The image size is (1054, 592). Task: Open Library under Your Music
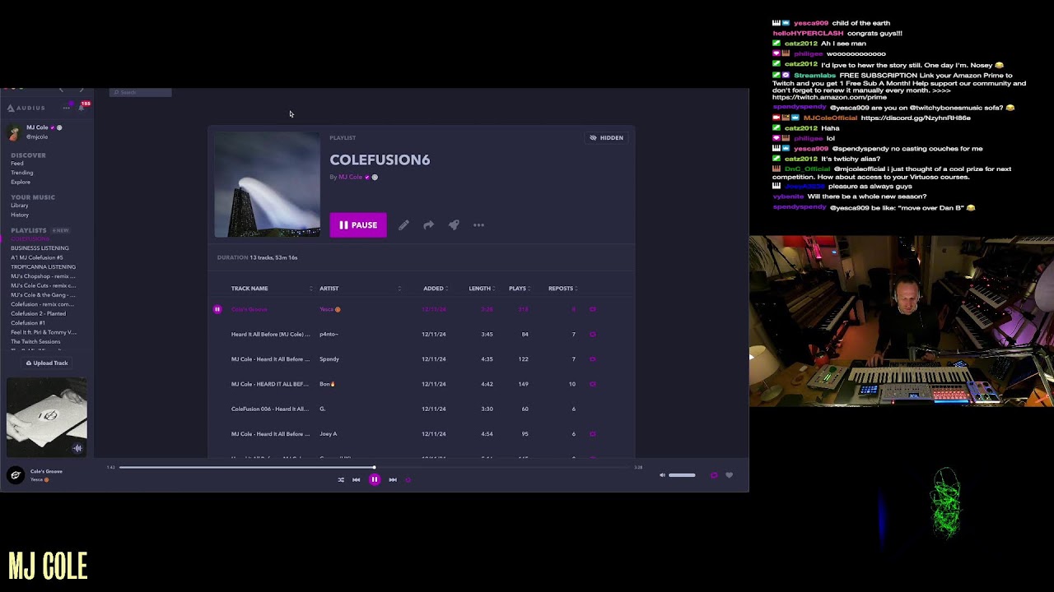(x=20, y=206)
